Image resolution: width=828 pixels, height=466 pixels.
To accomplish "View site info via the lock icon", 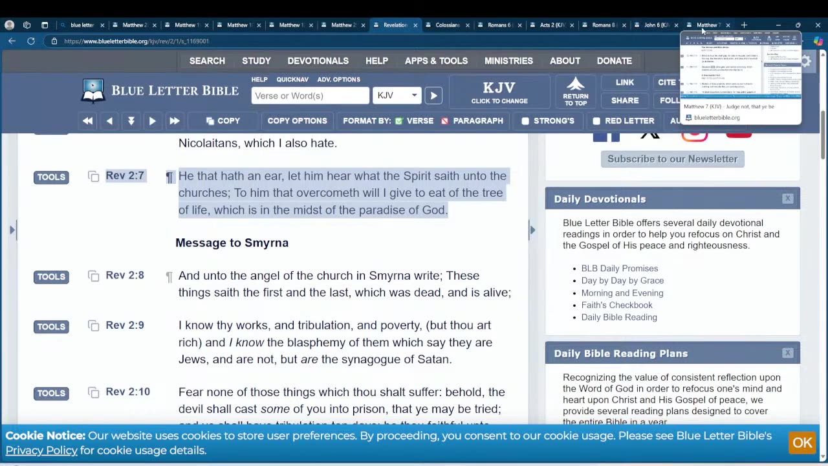I will coord(54,41).
